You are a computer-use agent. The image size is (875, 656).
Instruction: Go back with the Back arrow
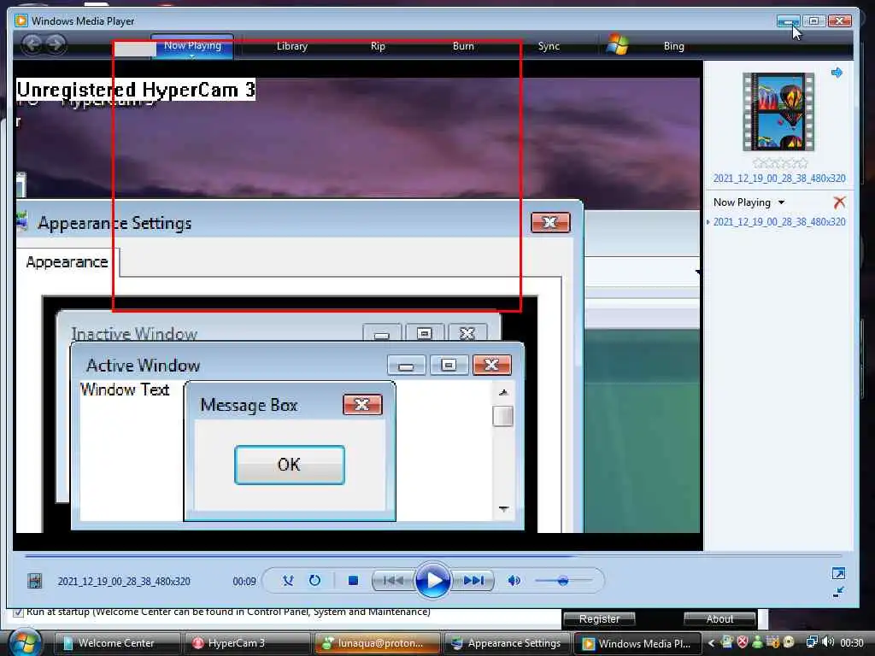pos(32,44)
